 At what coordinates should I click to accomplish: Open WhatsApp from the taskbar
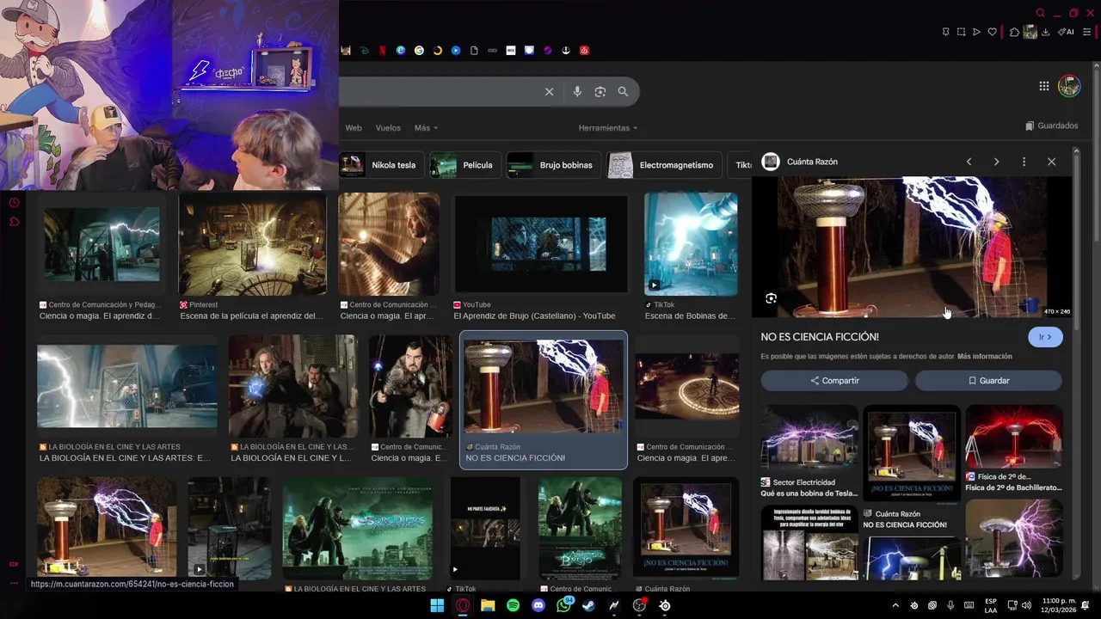(564, 605)
